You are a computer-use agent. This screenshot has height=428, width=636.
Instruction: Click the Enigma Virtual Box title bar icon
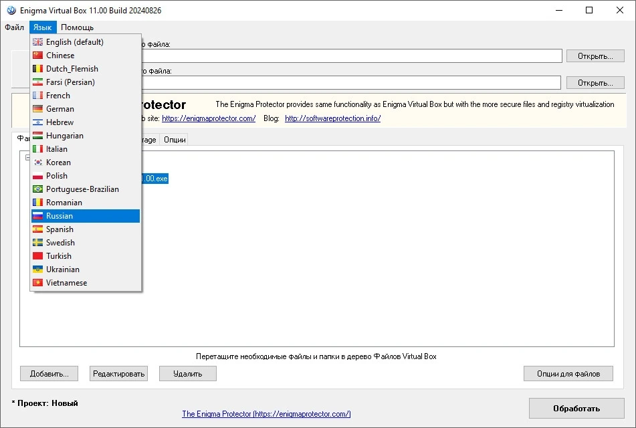[x=11, y=11]
